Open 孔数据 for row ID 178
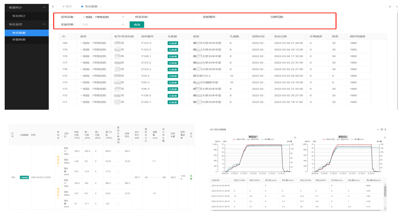 [x=173, y=56]
